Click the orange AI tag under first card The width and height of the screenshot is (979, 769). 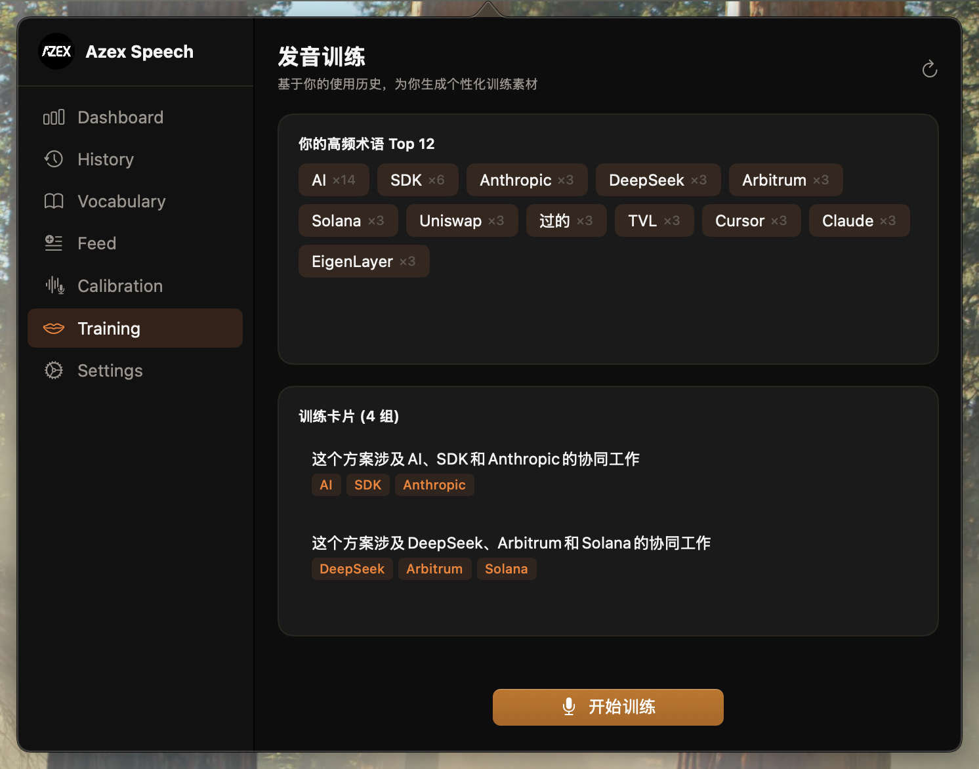coord(326,485)
